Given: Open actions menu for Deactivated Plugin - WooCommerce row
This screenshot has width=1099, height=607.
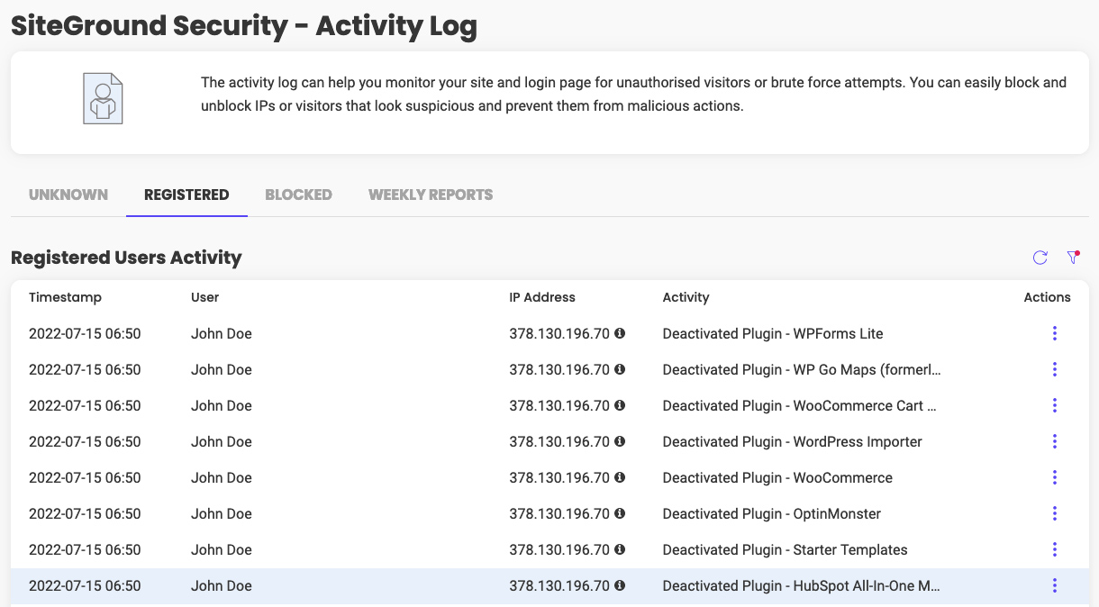Looking at the screenshot, I should tap(1054, 477).
